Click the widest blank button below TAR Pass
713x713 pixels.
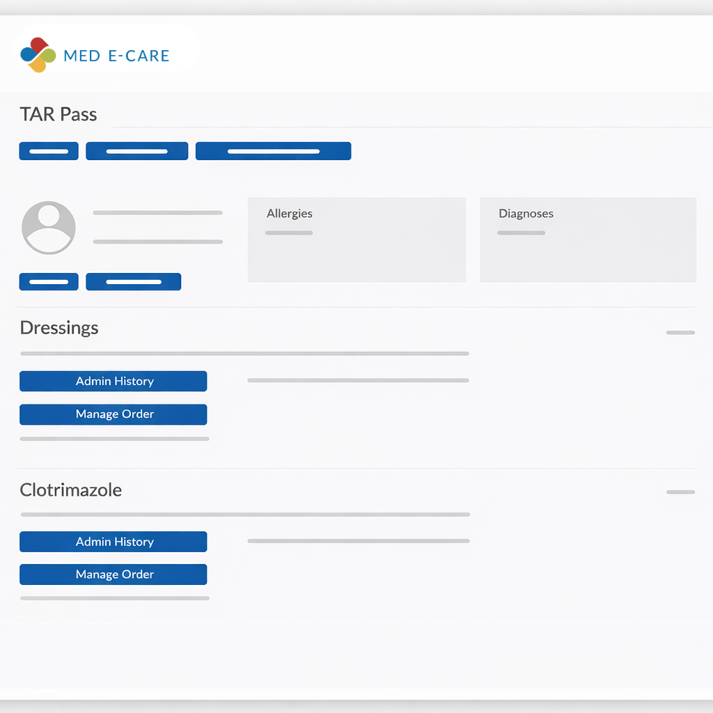click(273, 151)
